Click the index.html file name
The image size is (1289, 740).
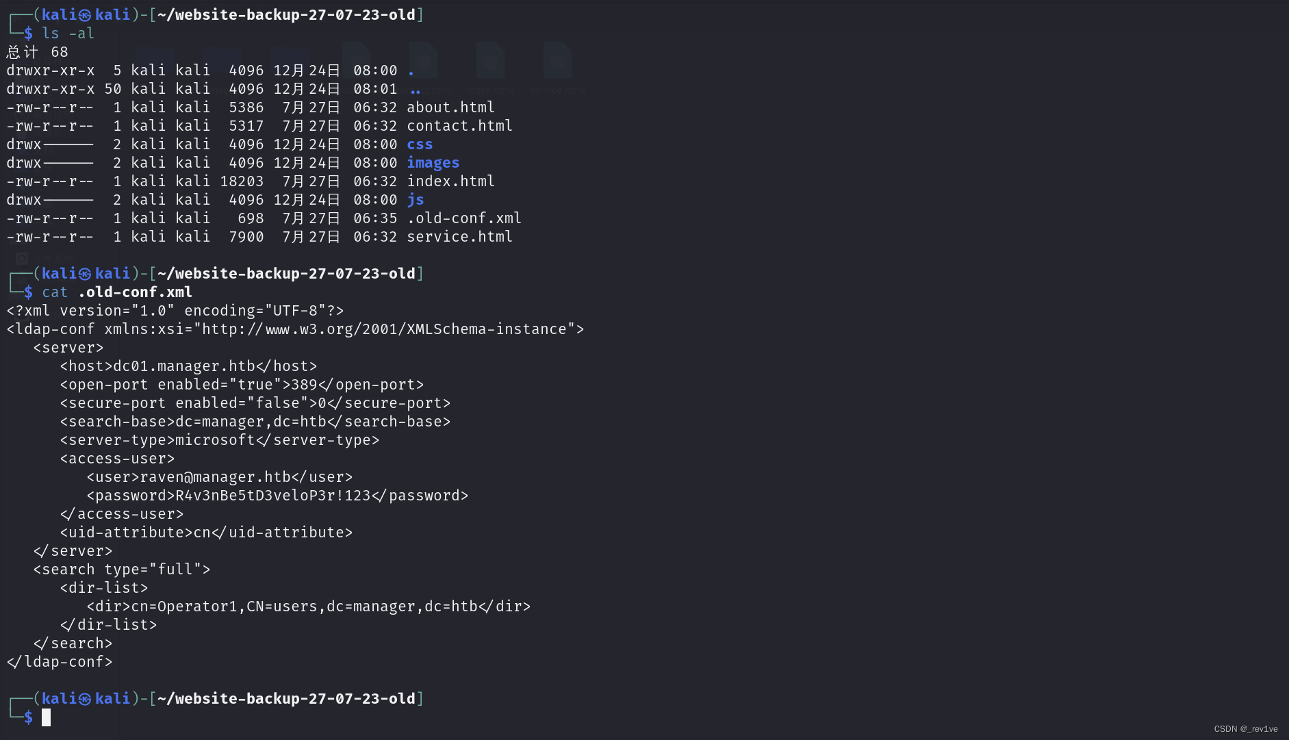point(450,181)
